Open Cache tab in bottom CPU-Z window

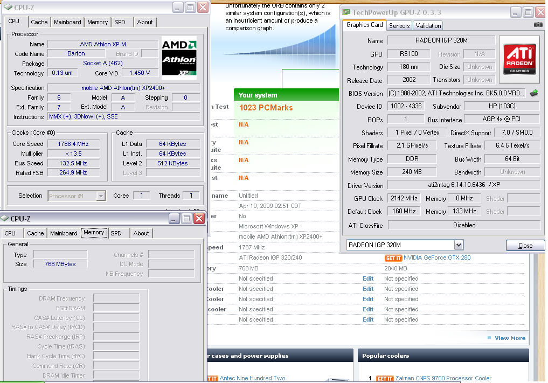36,233
